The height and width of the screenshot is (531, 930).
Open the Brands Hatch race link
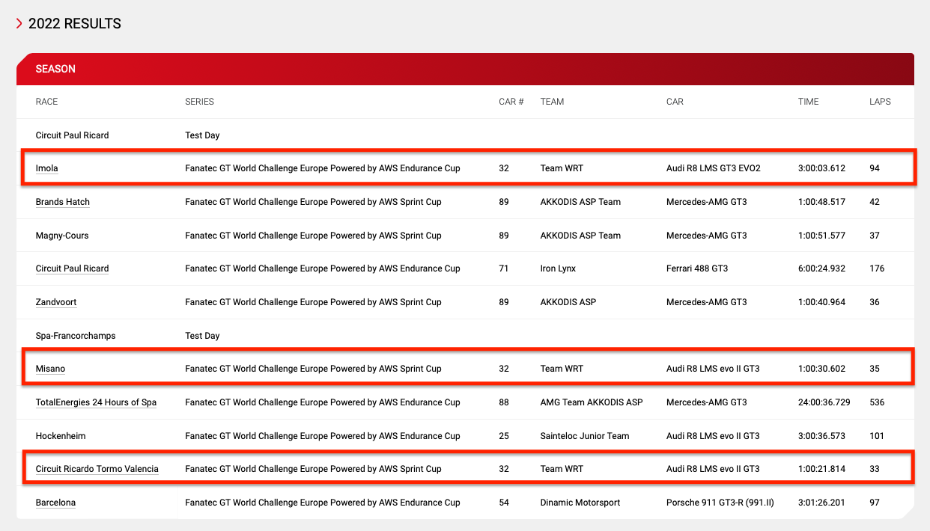pyautogui.click(x=63, y=202)
